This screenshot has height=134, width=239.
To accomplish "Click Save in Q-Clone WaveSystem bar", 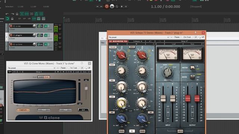I will [x=85, y=72].
